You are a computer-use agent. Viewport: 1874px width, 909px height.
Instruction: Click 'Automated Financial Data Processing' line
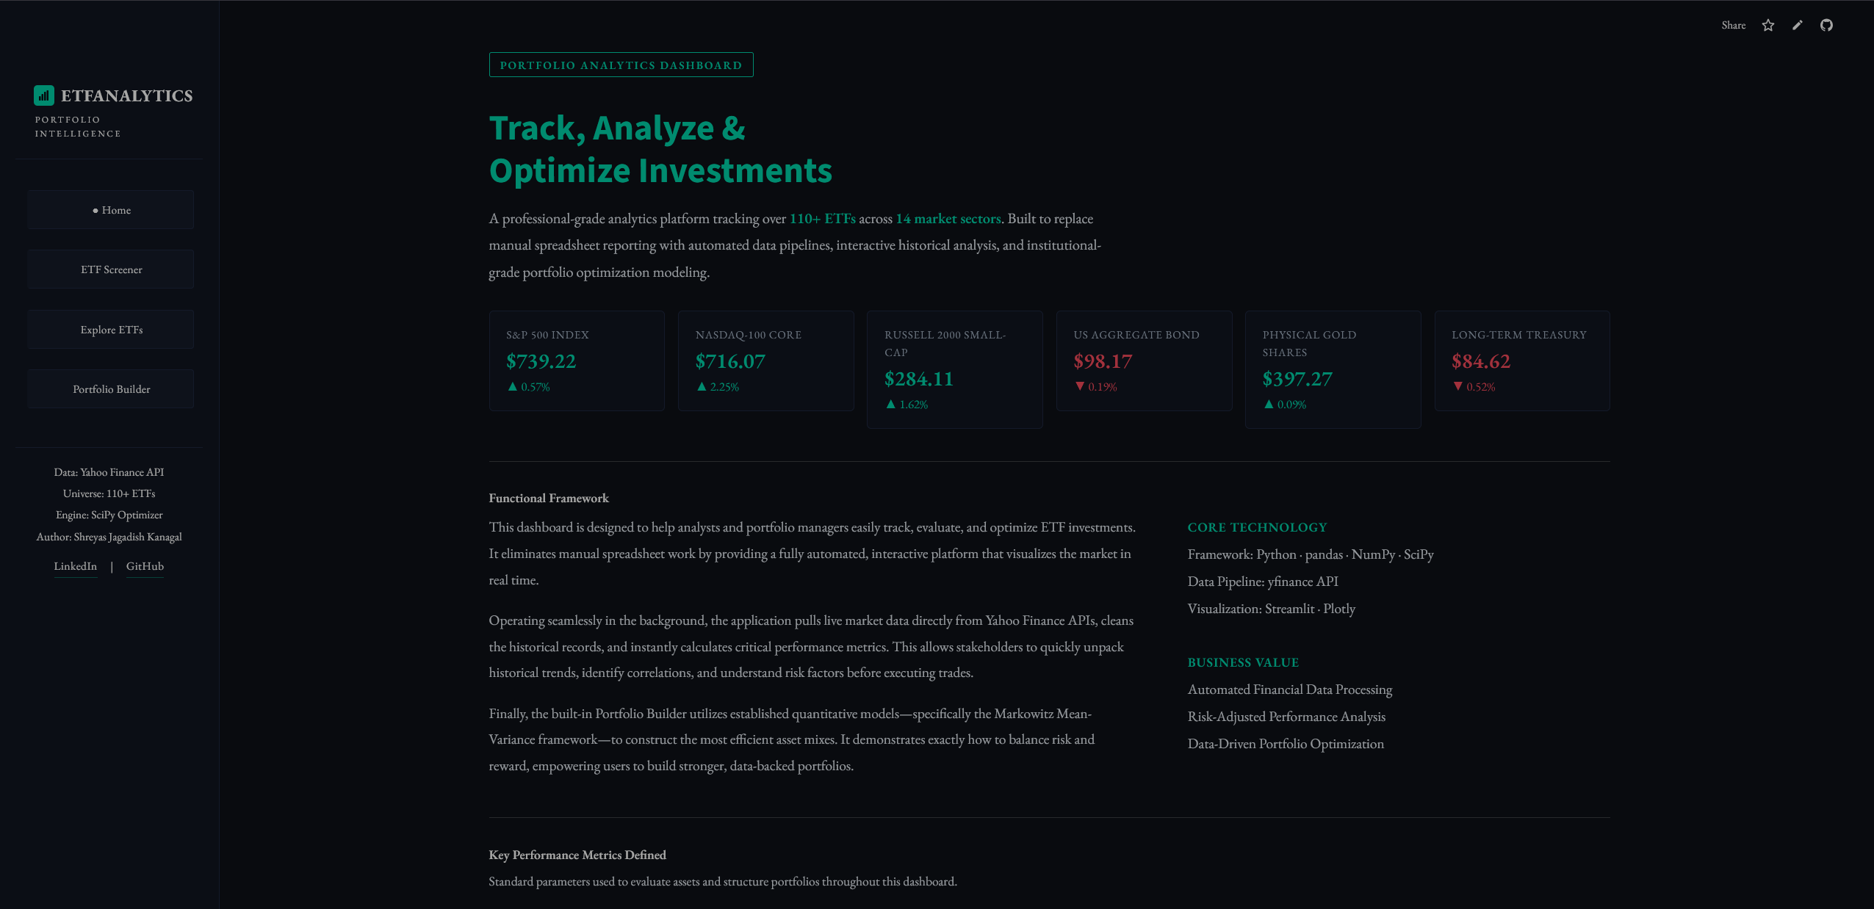pos(1289,689)
